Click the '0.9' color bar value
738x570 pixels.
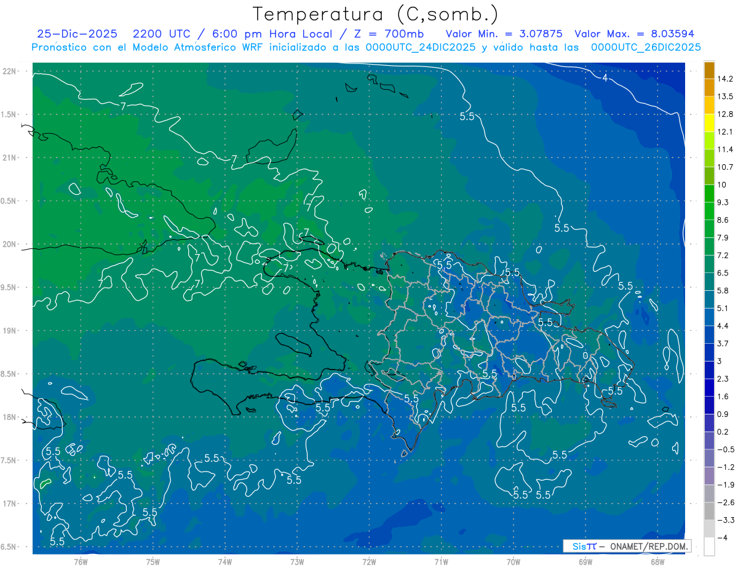(723, 414)
